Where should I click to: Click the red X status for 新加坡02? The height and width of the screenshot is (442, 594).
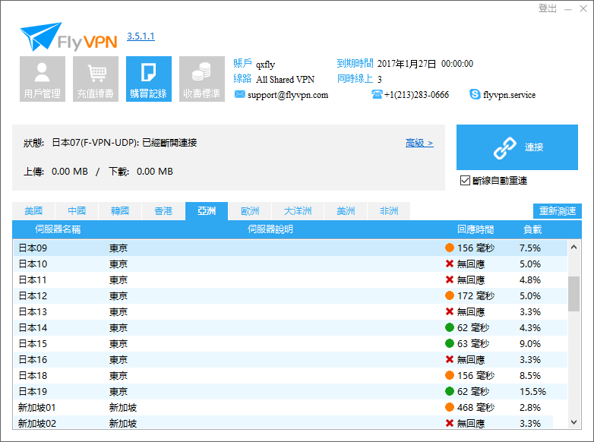(450, 423)
